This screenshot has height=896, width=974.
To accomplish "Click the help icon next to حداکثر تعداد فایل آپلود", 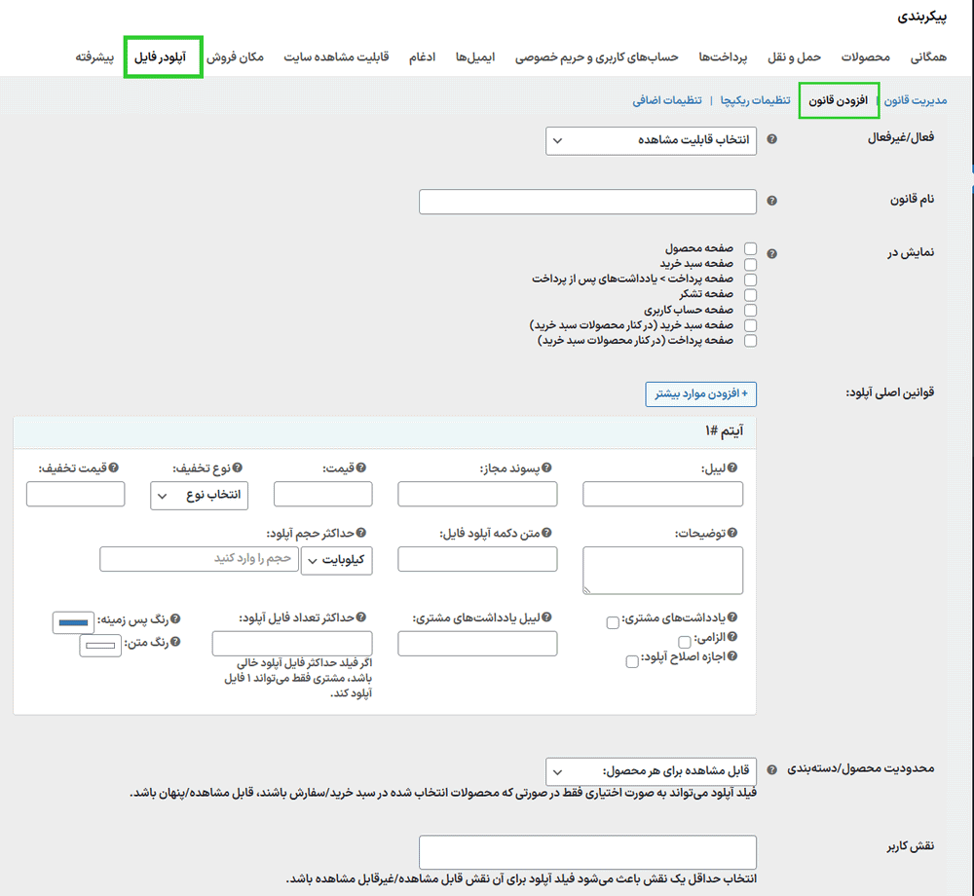I will [x=361, y=615].
